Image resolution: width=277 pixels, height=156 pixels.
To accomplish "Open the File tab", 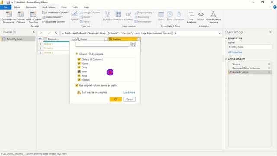I will (6, 7).
